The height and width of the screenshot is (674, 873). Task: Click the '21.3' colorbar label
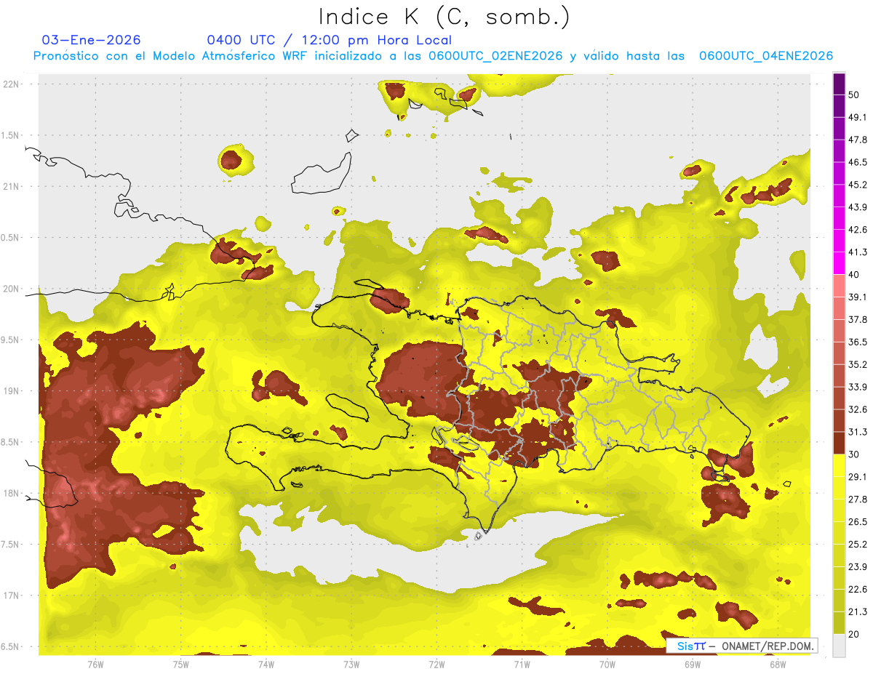coord(858,612)
